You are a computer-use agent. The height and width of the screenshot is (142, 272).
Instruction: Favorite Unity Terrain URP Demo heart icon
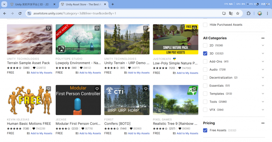(x=146, y=28)
